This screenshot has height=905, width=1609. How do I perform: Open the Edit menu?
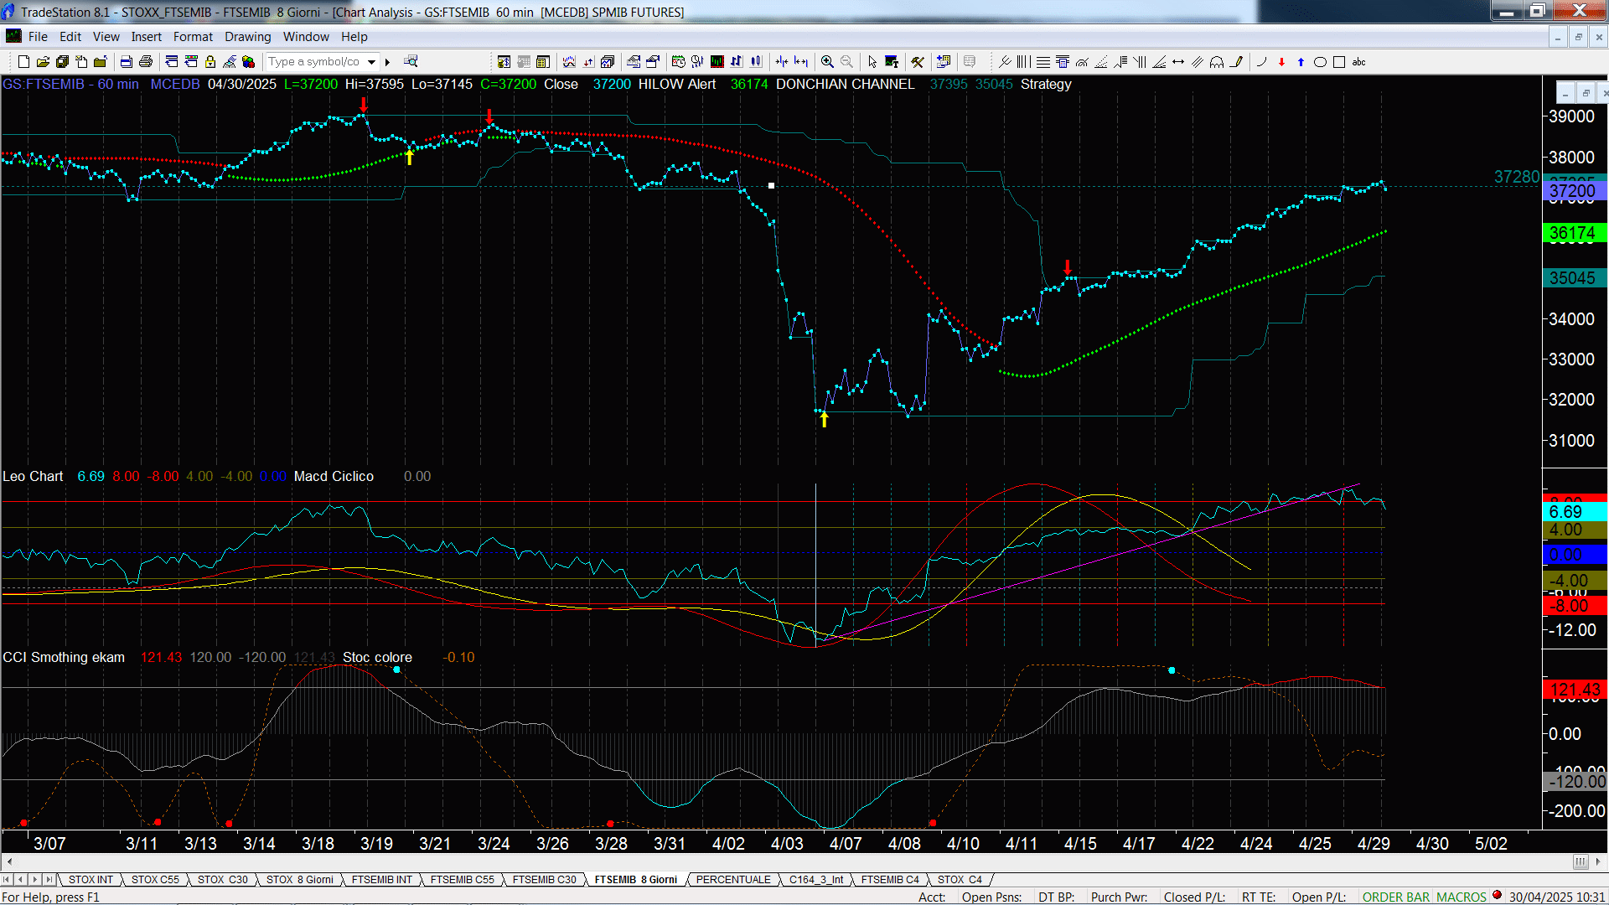(x=70, y=36)
